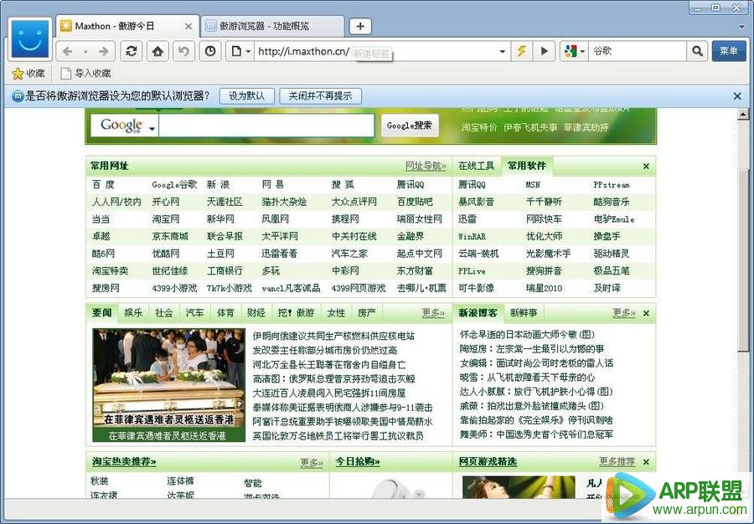
Task: Open headline 伊朗向俄建议共同生产核燃料供应核电站
Action: [x=333, y=336]
